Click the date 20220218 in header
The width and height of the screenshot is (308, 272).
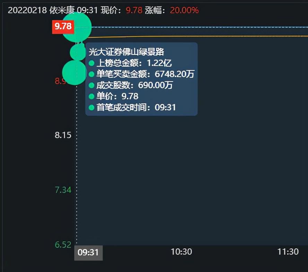coord(27,10)
